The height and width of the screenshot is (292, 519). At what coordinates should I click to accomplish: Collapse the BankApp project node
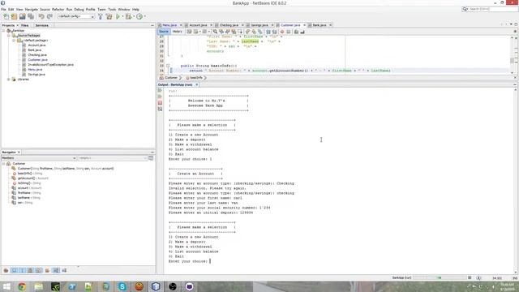(x=3, y=31)
